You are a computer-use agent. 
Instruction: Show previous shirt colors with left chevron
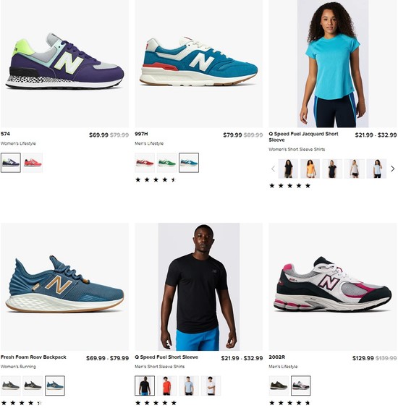(273, 169)
